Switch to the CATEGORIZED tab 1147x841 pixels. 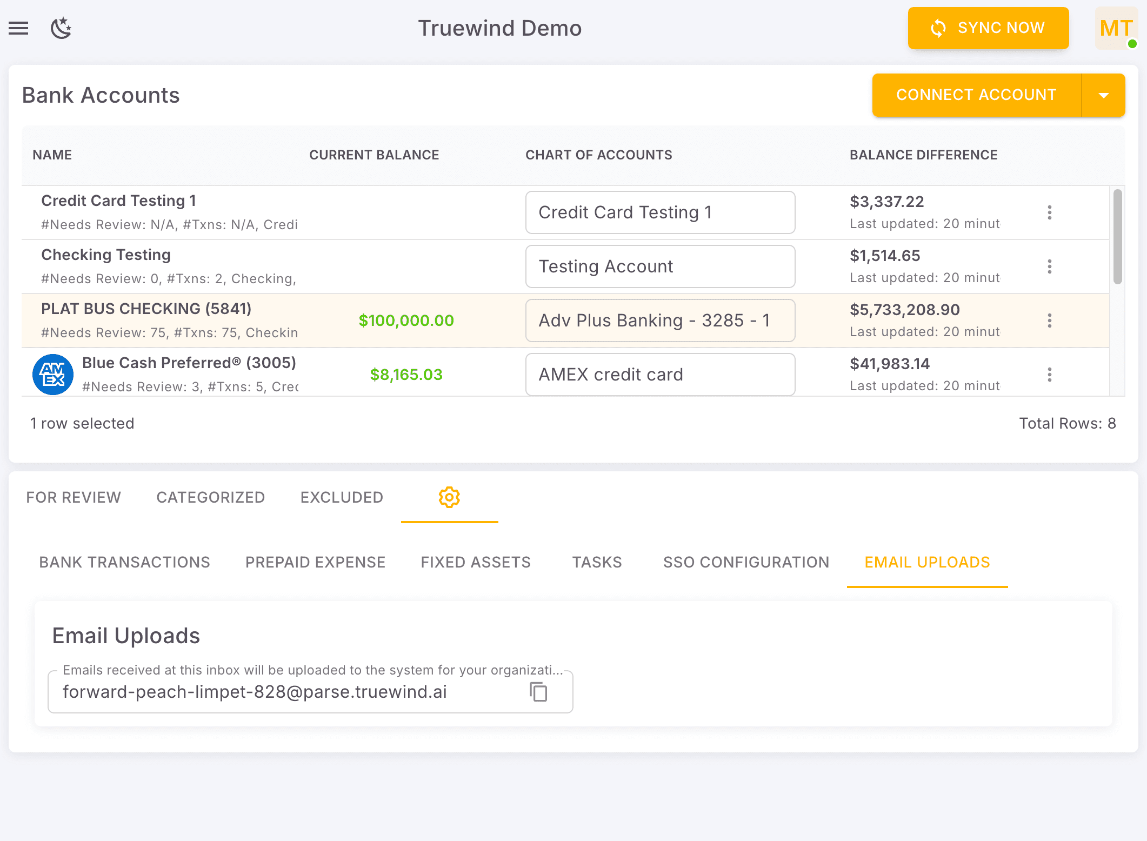tap(210, 497)
